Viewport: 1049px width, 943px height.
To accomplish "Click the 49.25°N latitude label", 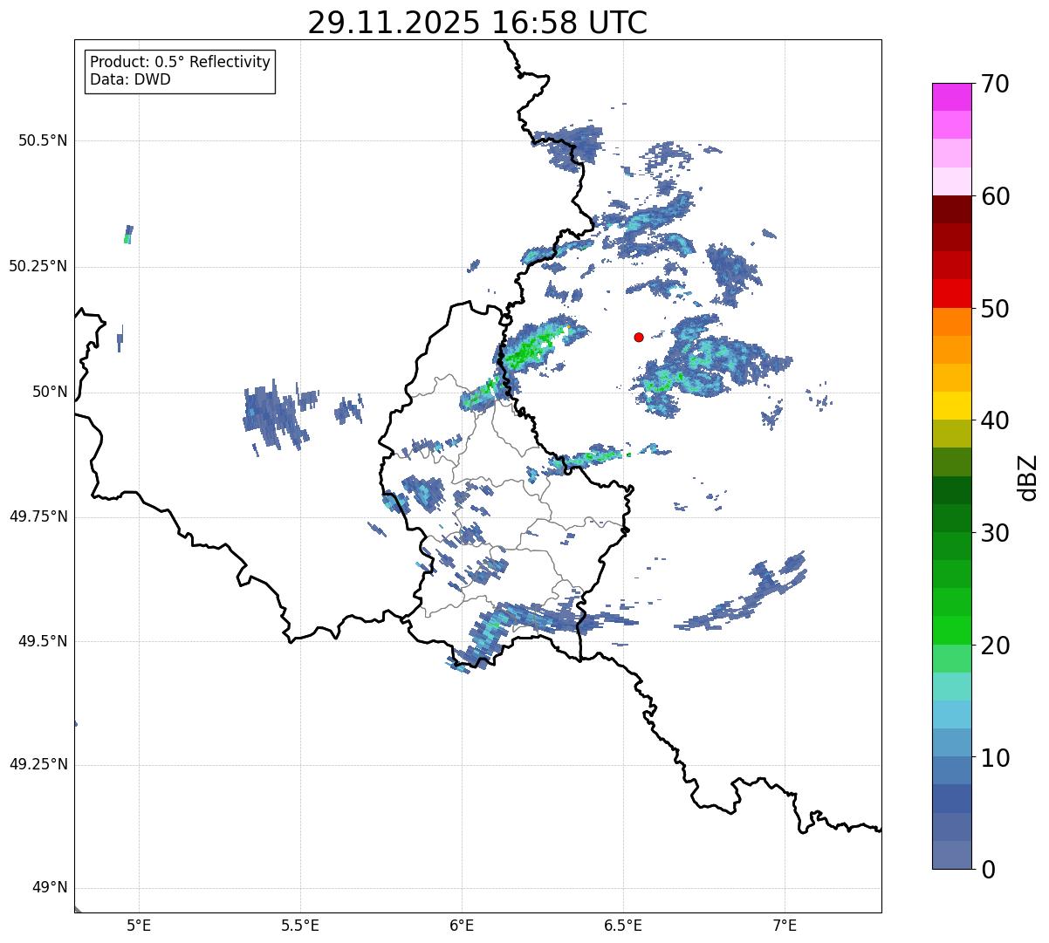I will coord(38,764).
